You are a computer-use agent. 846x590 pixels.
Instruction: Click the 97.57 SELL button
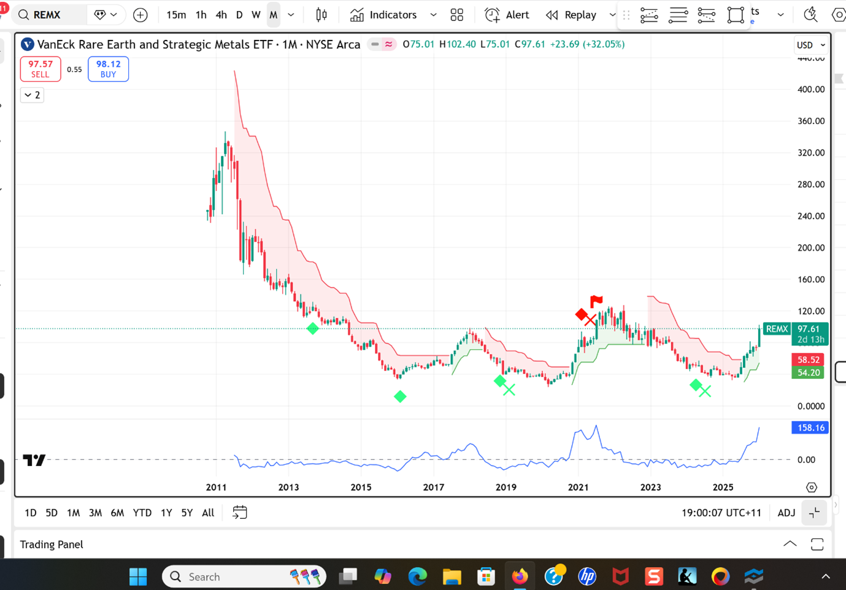(40, 69)
